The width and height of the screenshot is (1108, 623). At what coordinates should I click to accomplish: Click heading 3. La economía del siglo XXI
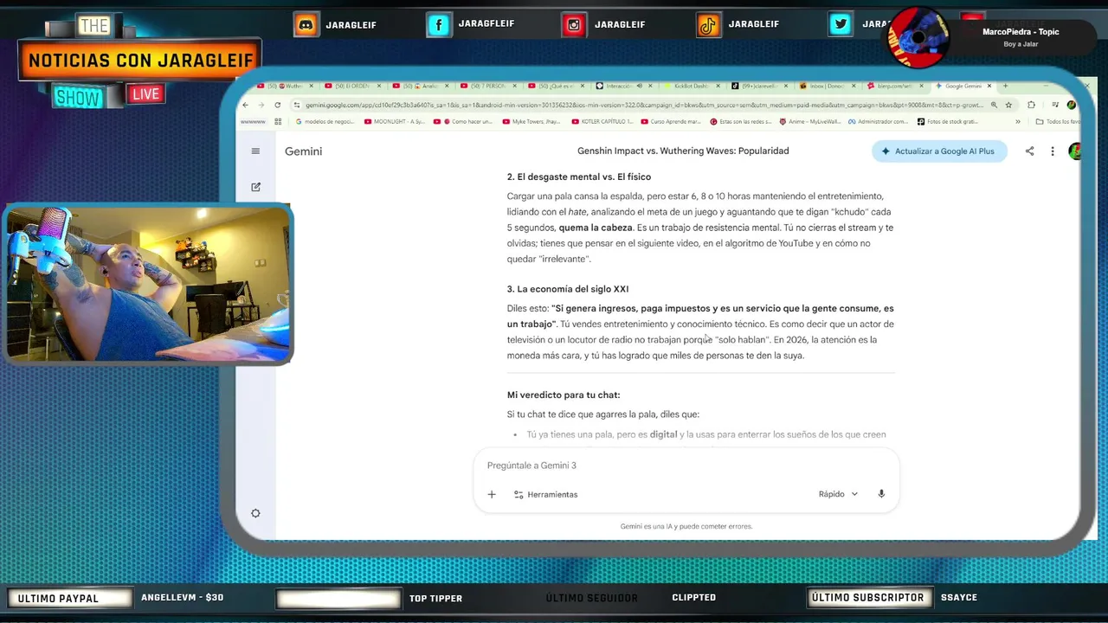click(568, 289)
